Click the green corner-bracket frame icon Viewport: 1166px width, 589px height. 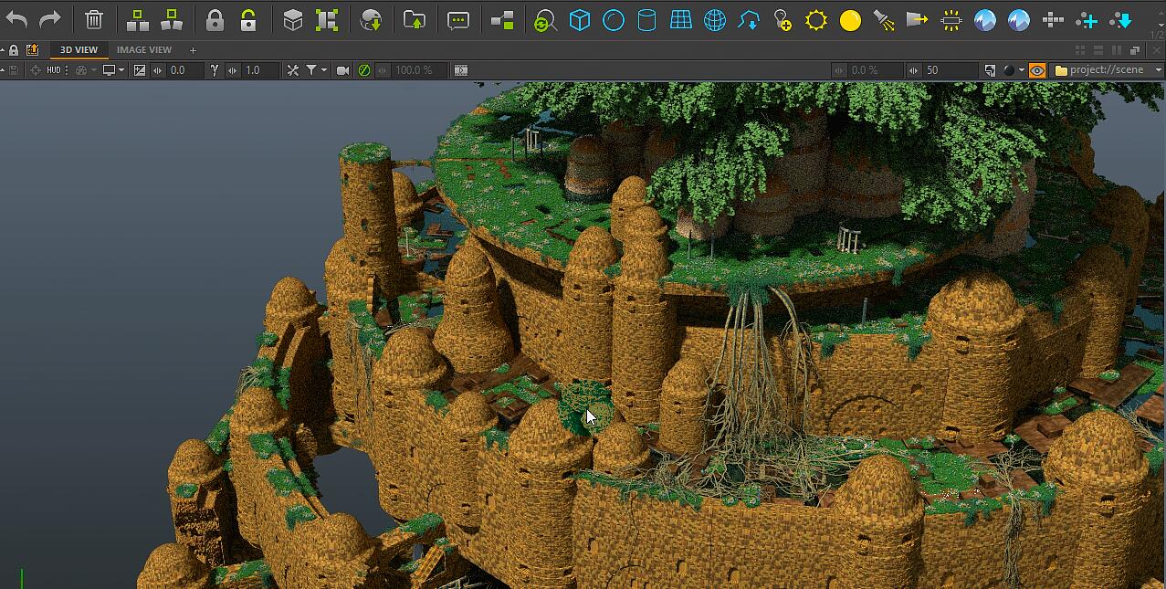(327, 19)
